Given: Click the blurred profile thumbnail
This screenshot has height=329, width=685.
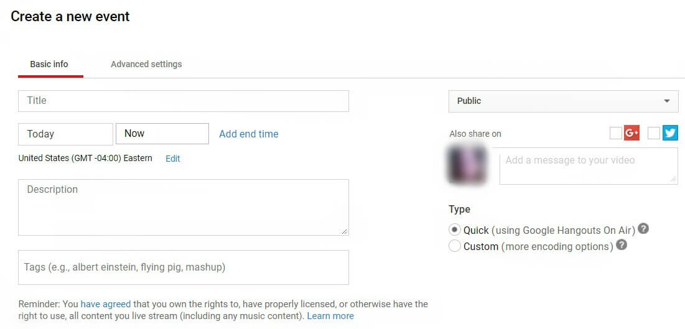Looking at the screenshot, I should coord(467,164).
